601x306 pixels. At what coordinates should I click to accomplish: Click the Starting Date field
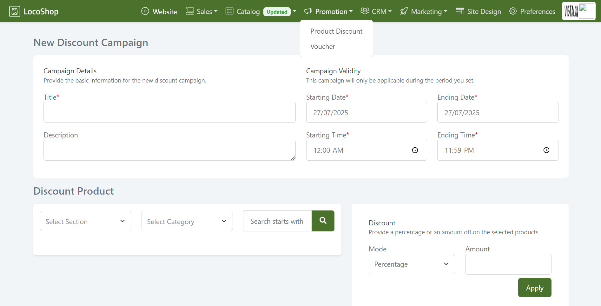click(x=366, y=112)
